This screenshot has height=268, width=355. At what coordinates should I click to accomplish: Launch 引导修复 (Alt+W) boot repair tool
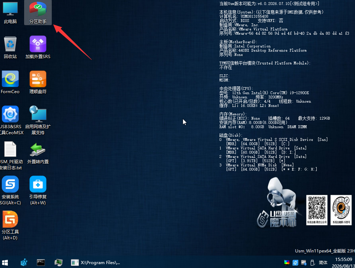pyautogui.click(x=38, y=190)
